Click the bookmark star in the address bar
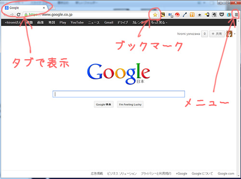 point(155,15)
